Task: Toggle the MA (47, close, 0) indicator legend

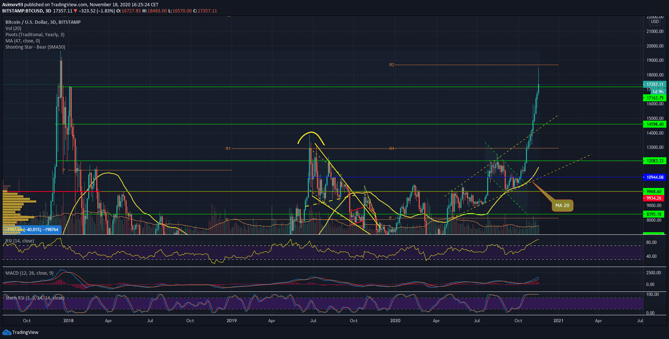Action: 23,41
